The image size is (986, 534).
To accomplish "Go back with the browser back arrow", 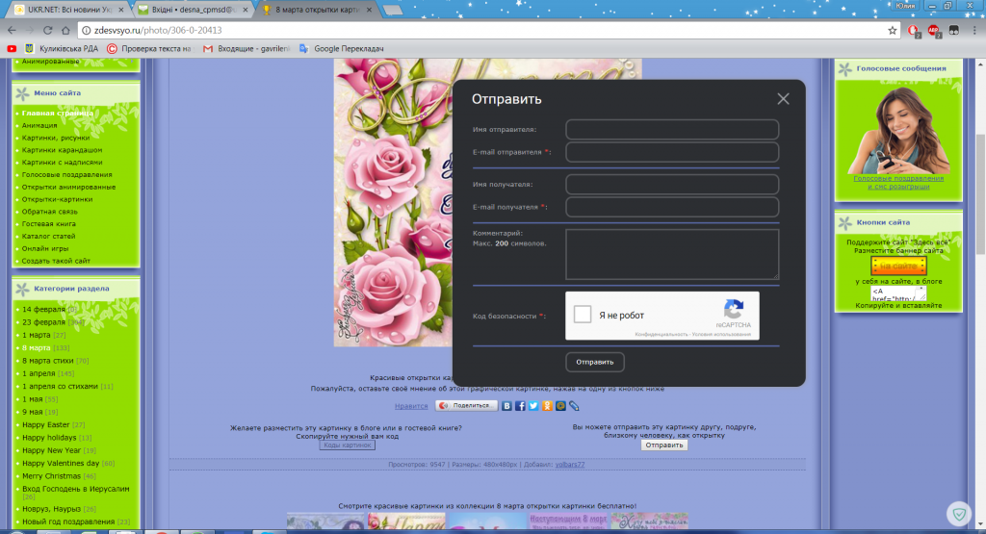I will [x=12, y=30].
